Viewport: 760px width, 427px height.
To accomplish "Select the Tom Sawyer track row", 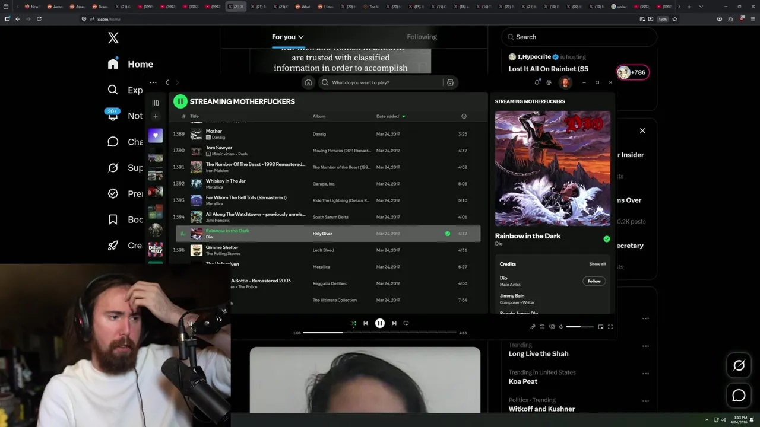I will [x=328, y=151].
